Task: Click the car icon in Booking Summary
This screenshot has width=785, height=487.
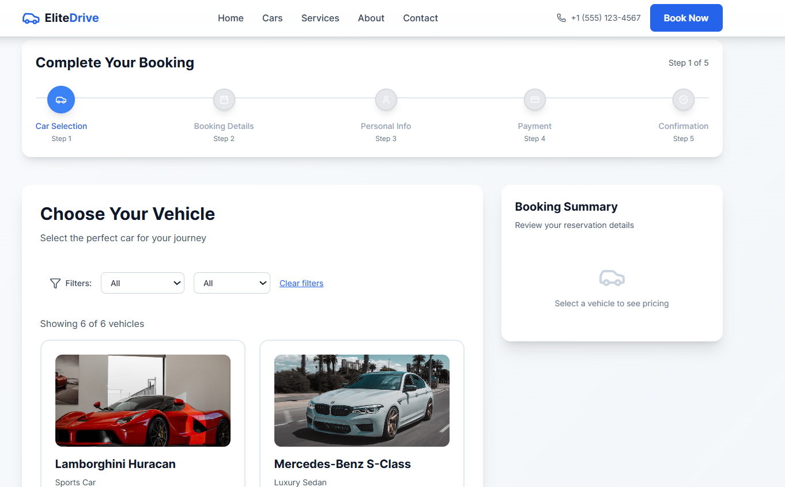Action: pyautogui.click(x=612, y=279)
